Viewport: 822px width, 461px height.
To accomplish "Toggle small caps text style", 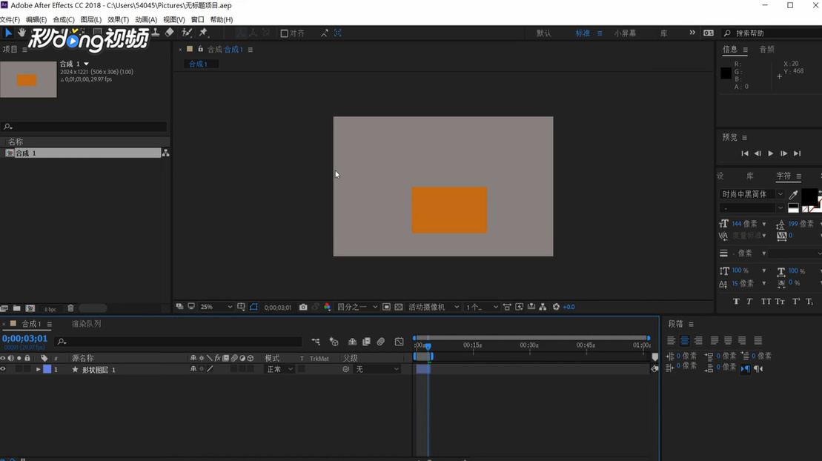I will (780, 302).
